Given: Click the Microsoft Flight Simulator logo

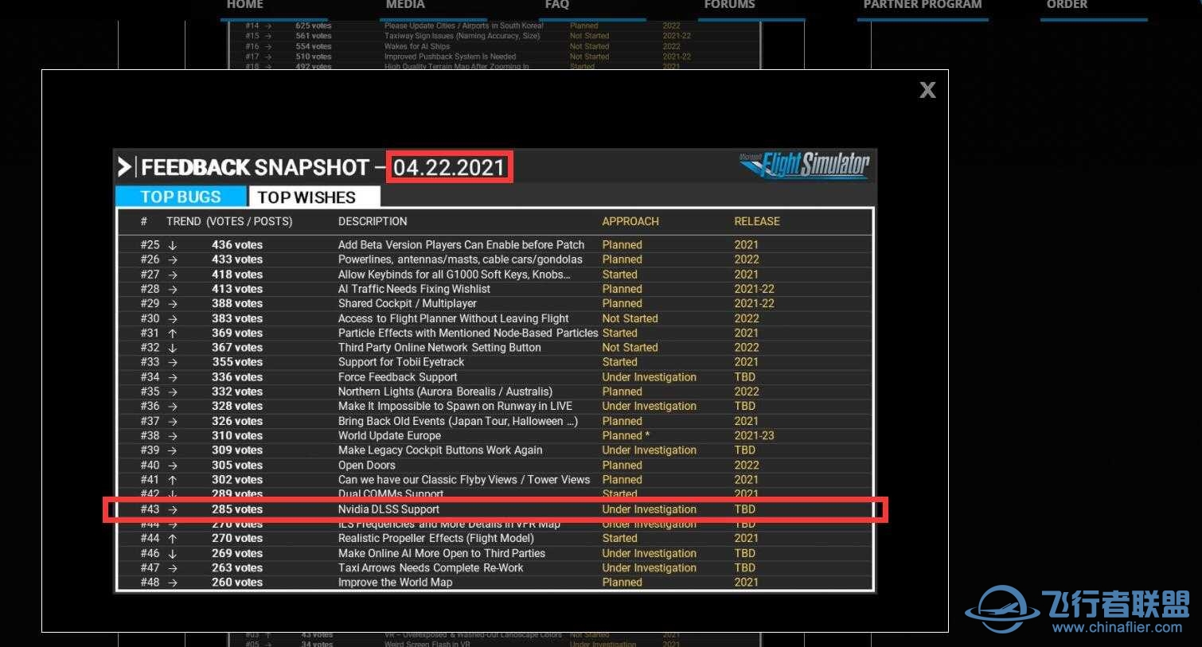Looking at the screenshot, I should pyautogui.click(x=805, y=165).
